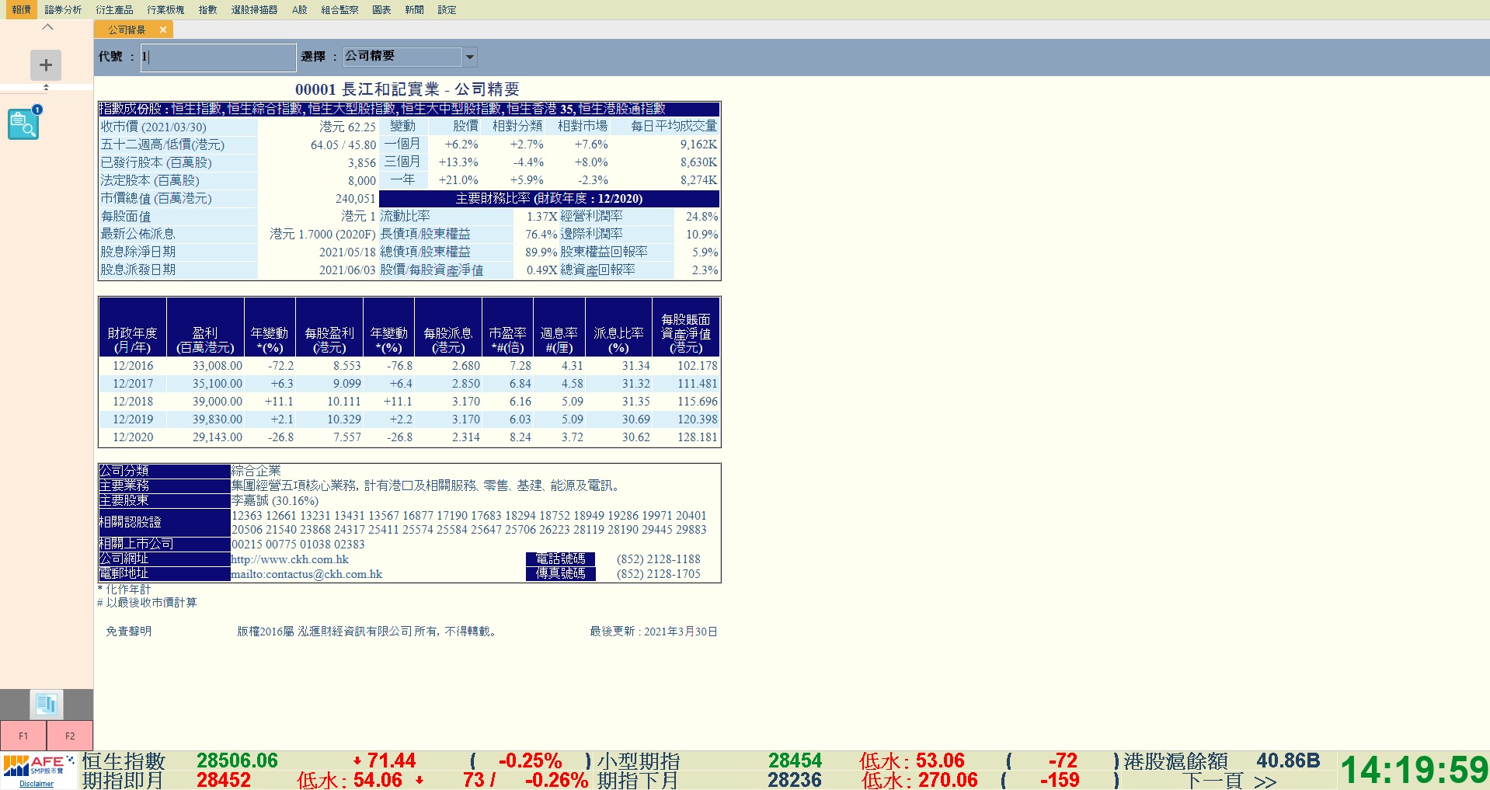Open the 行業板塊 menu

(x=165, y=9)
